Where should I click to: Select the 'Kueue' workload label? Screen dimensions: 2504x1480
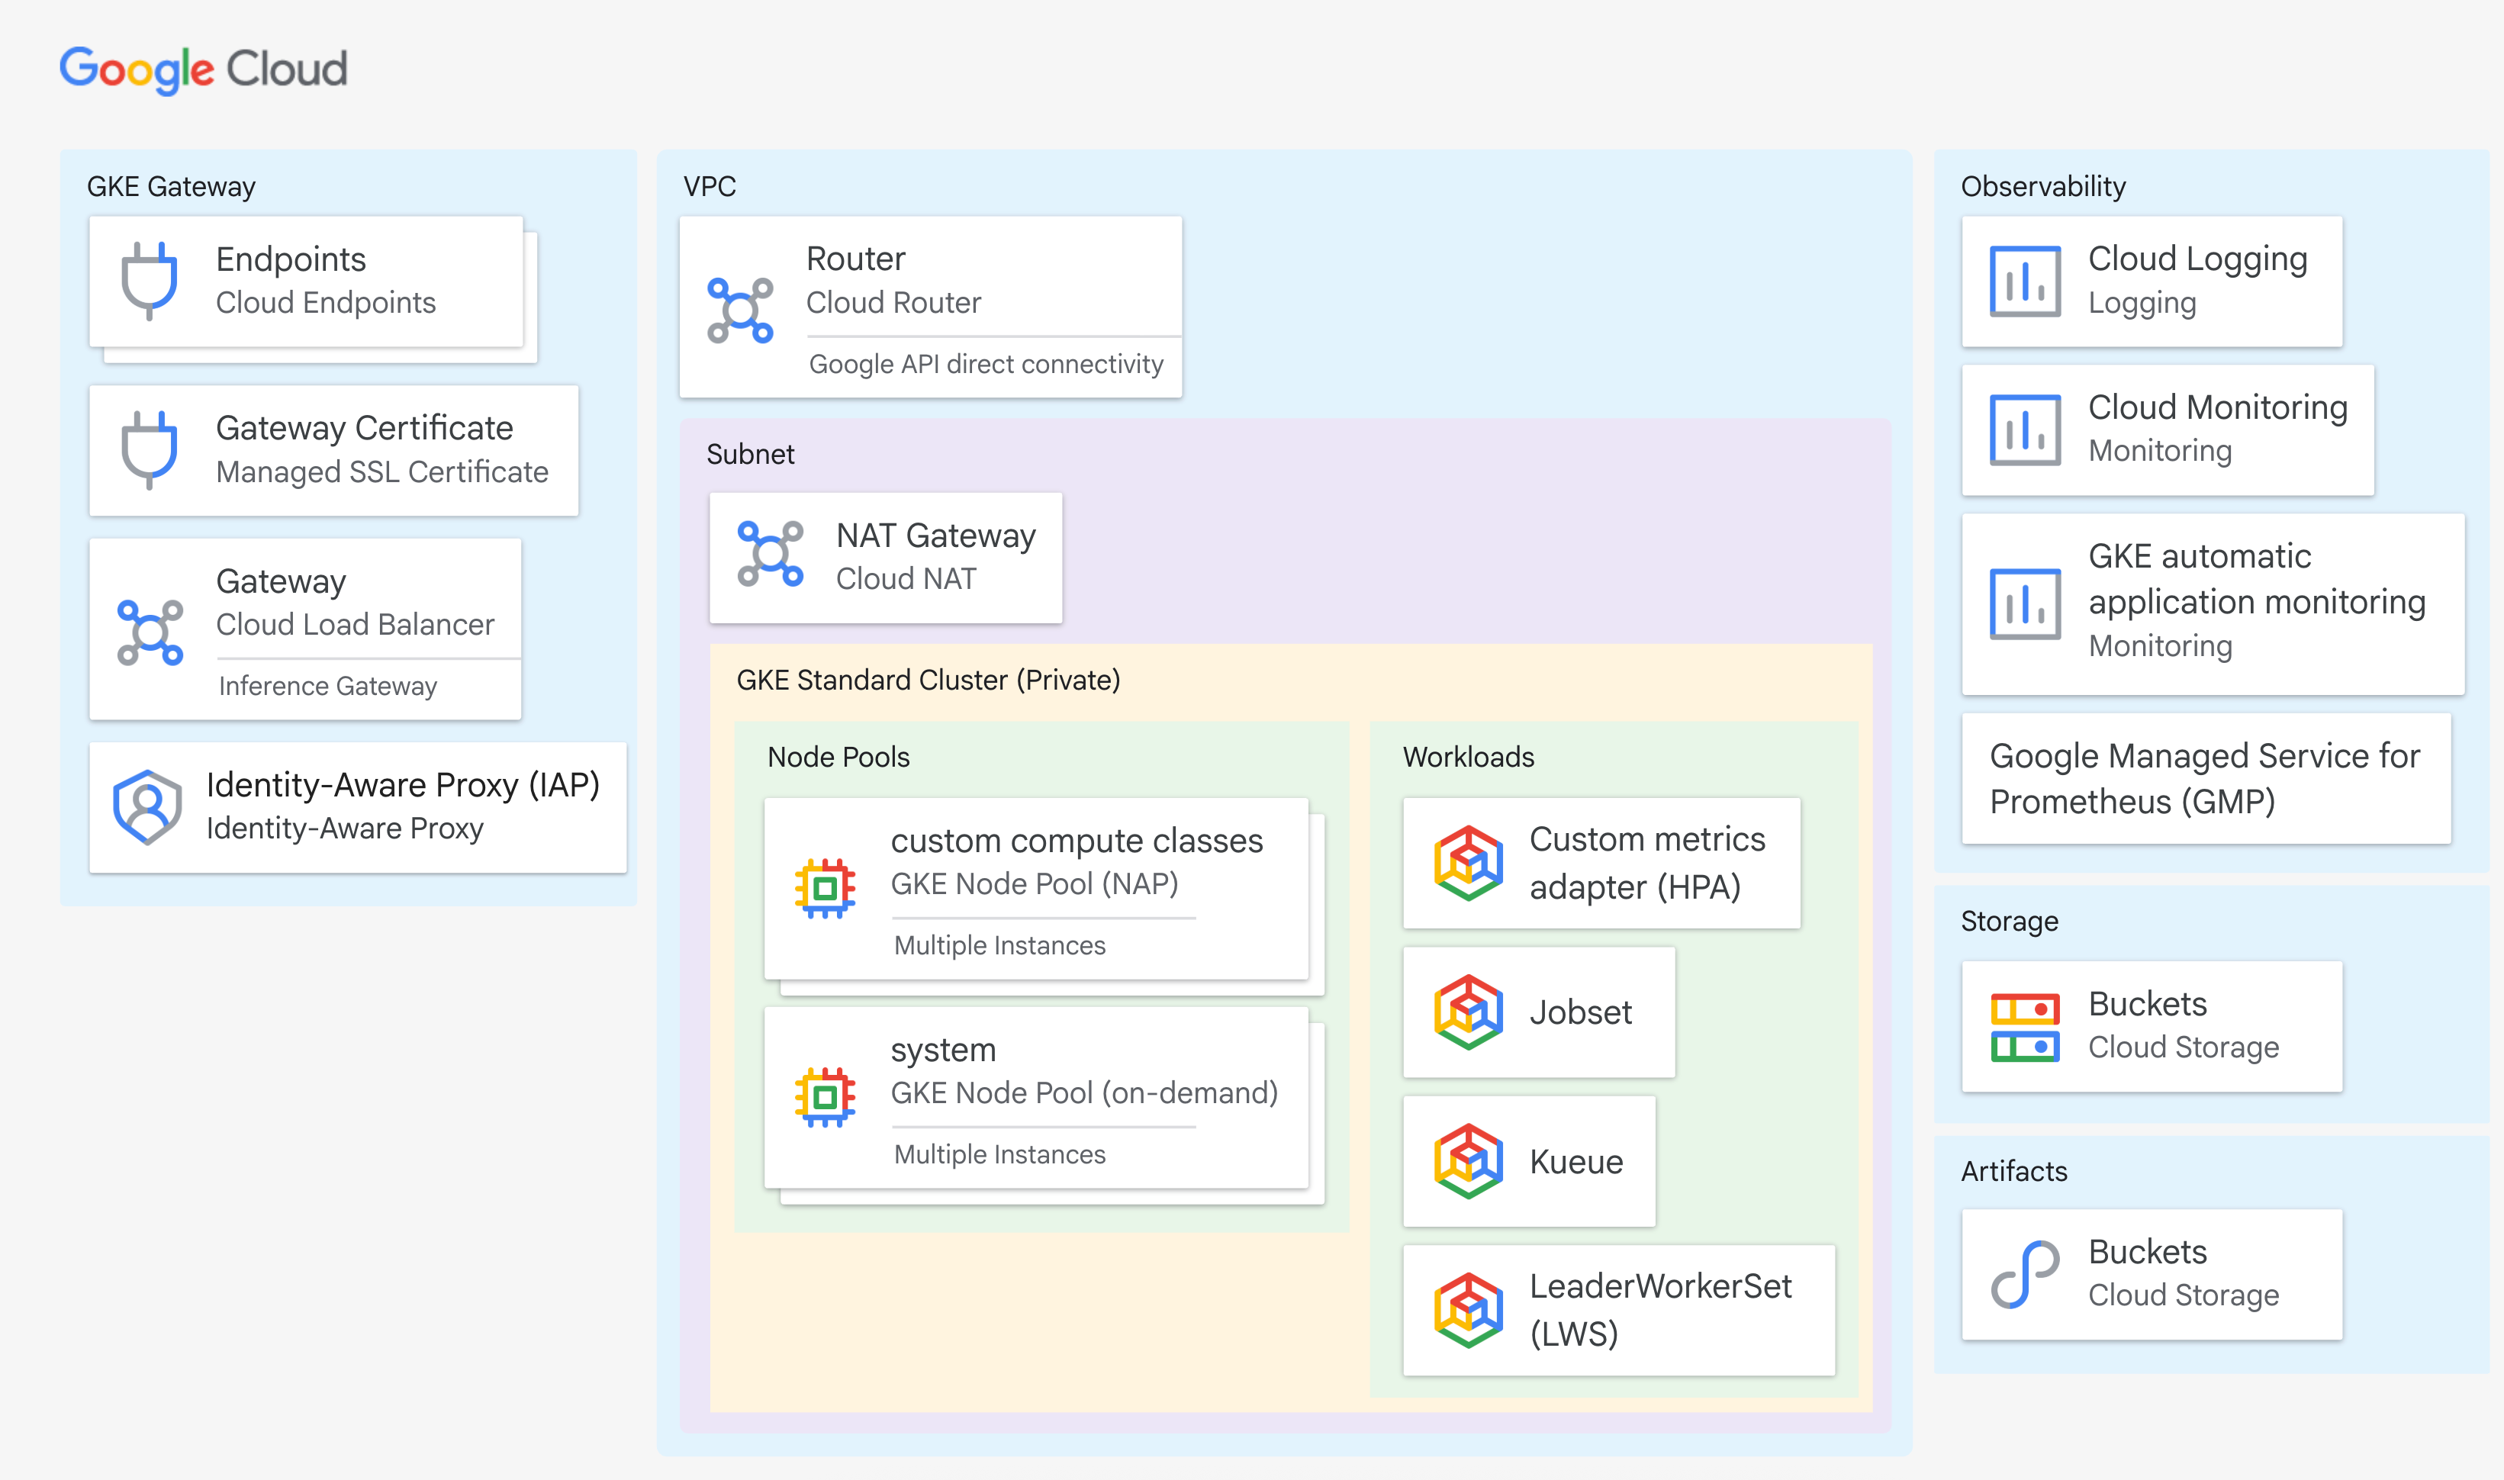coord(1575,1162)
